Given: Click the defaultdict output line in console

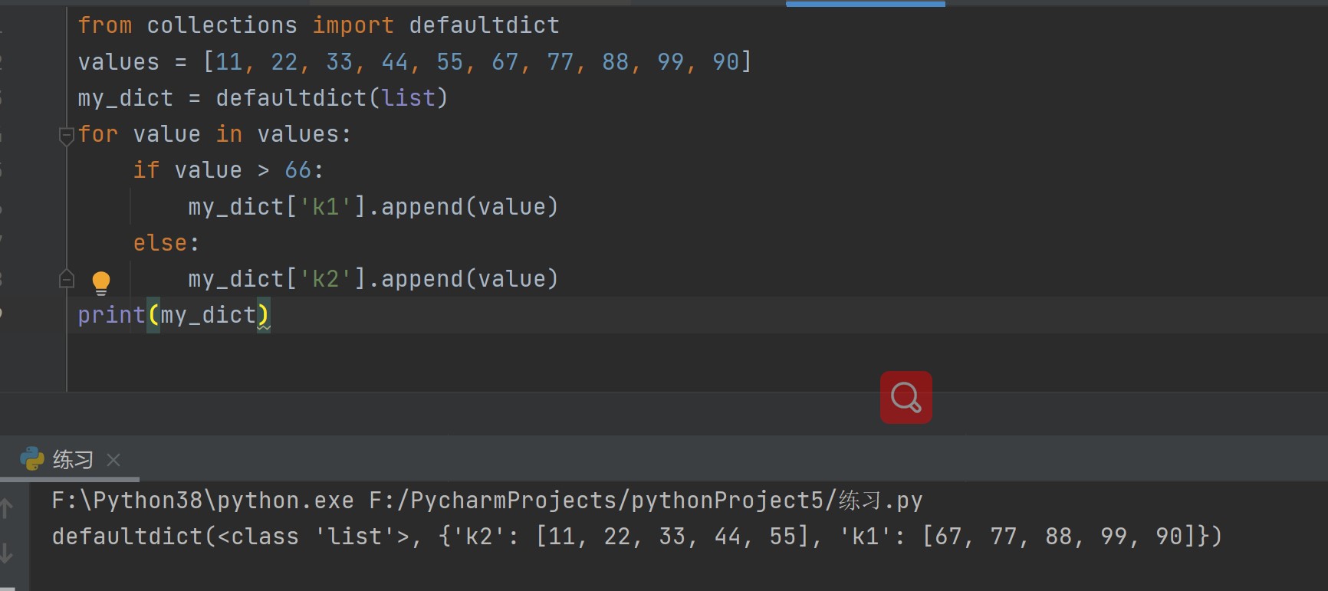Looking at the screenshot, I should tap(636, 537).
